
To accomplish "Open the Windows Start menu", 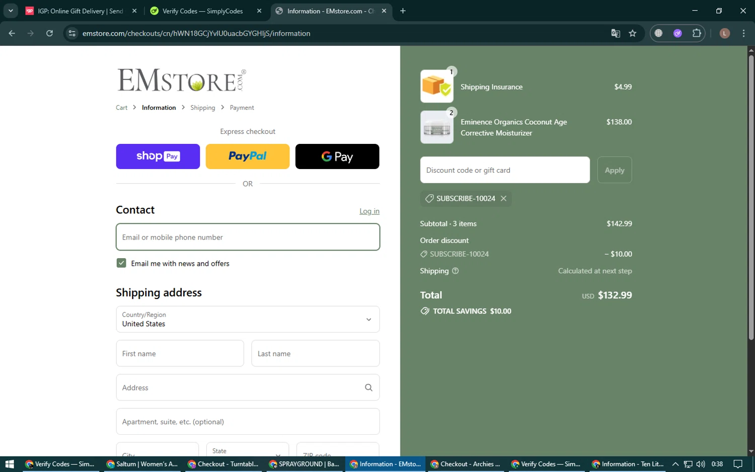I will (x=9, y=464).
